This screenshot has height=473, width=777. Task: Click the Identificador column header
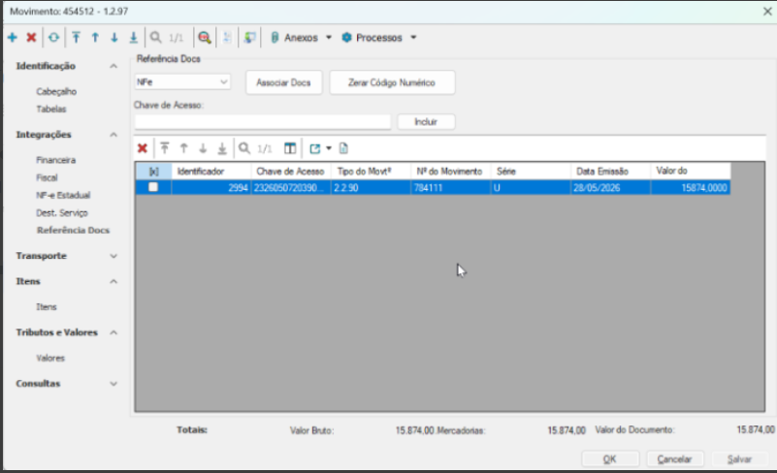point(211,172)
